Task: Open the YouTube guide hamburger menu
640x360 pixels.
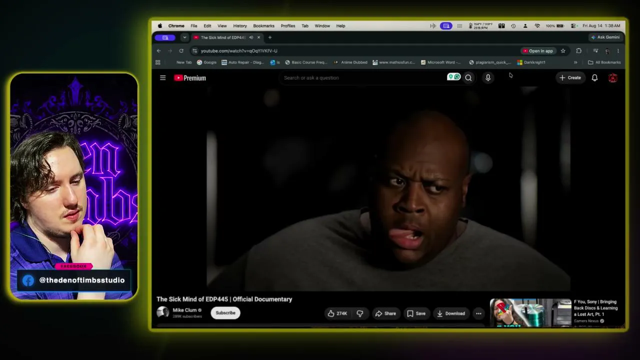Action: (x=162, y=78)
